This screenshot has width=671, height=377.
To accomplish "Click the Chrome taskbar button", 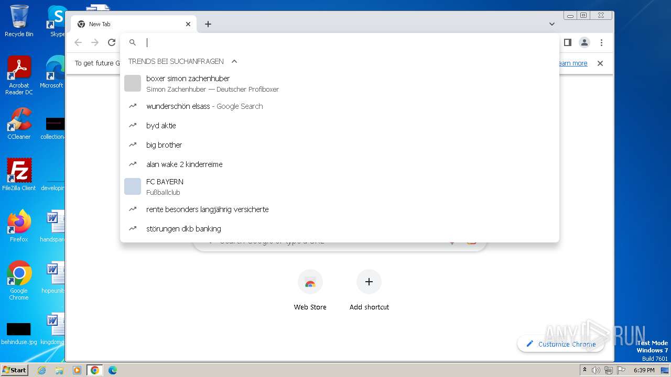I will coord(94,370).
